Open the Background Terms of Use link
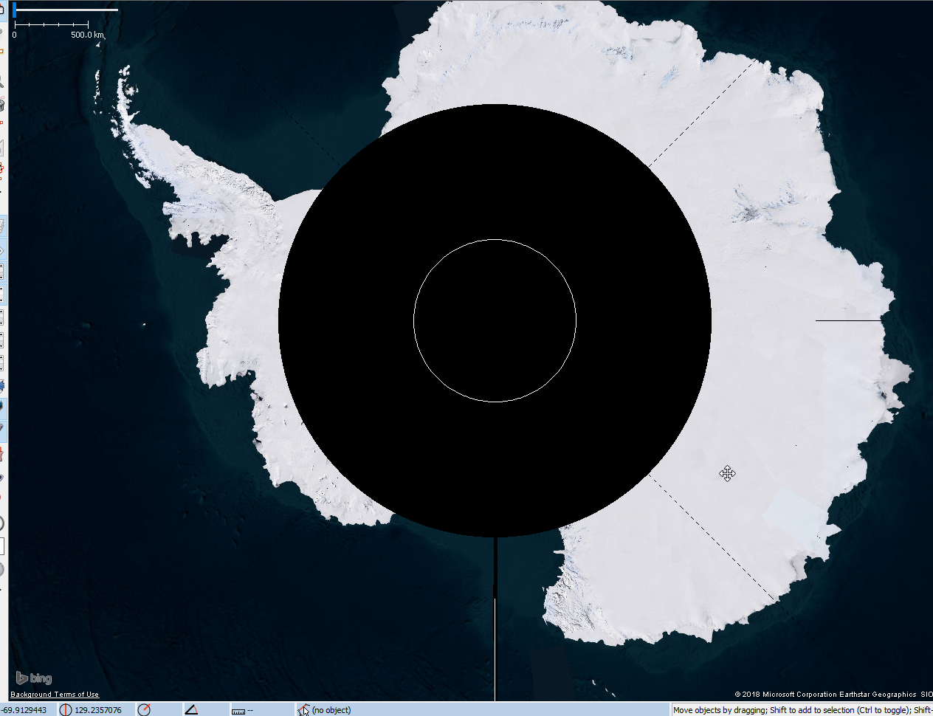This screenshot has height=716, width=933. 55,695
